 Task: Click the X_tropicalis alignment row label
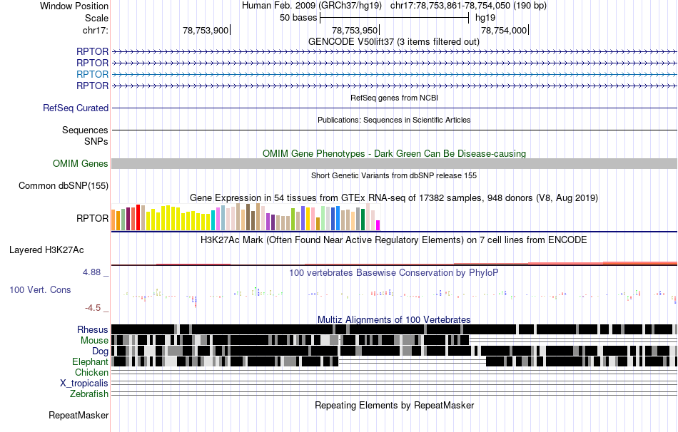click(84, 384)
